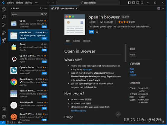Select open-in-browser by coderfee
Viewport: 167px width, 125px height.
[x=29, y=93]
